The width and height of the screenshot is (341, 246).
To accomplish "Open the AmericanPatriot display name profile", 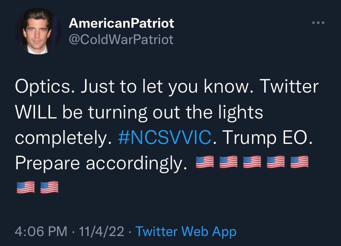I will click(121, 23).
